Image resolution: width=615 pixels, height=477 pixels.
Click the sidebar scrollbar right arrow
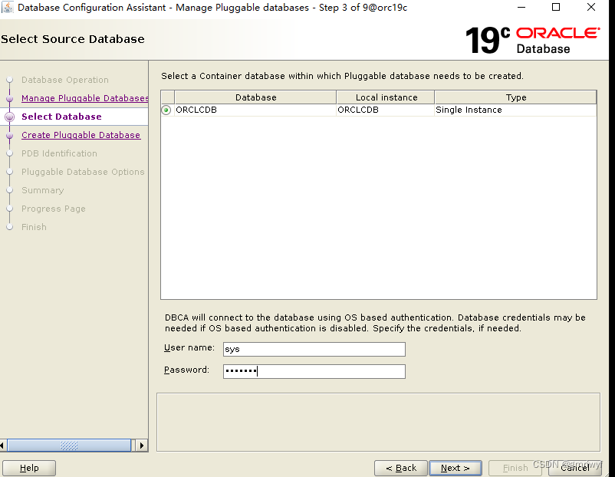tap(142, 446)
